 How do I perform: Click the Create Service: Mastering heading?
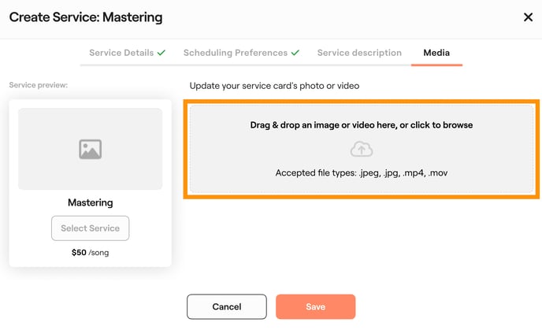point(86,17)
